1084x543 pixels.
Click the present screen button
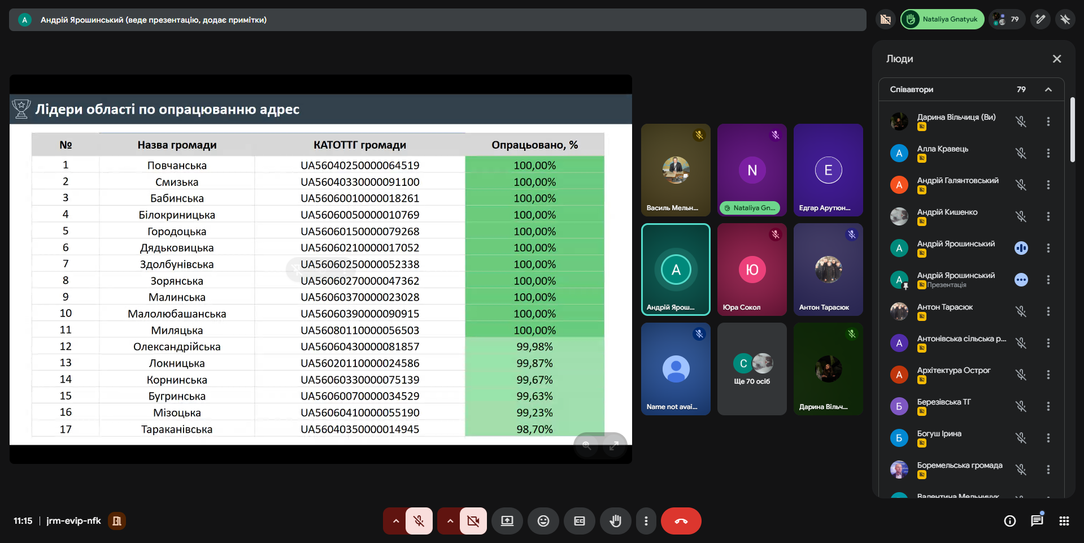pos(507,521)
